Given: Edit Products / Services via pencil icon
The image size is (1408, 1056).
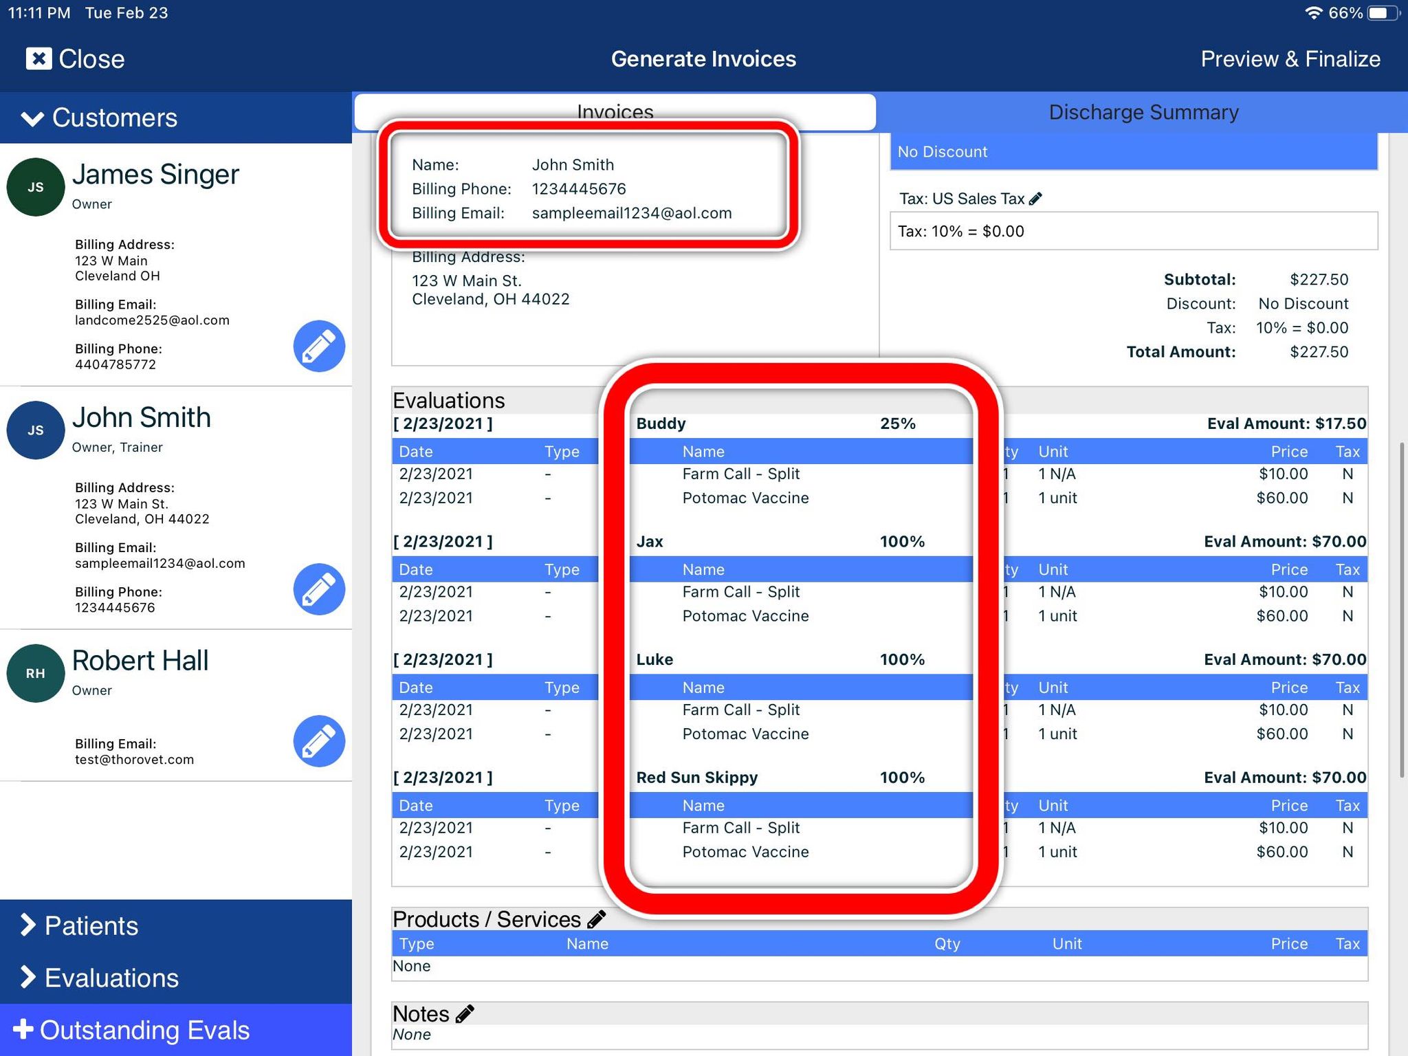Looking at the screenshot, I should click(x=596, y=919).
